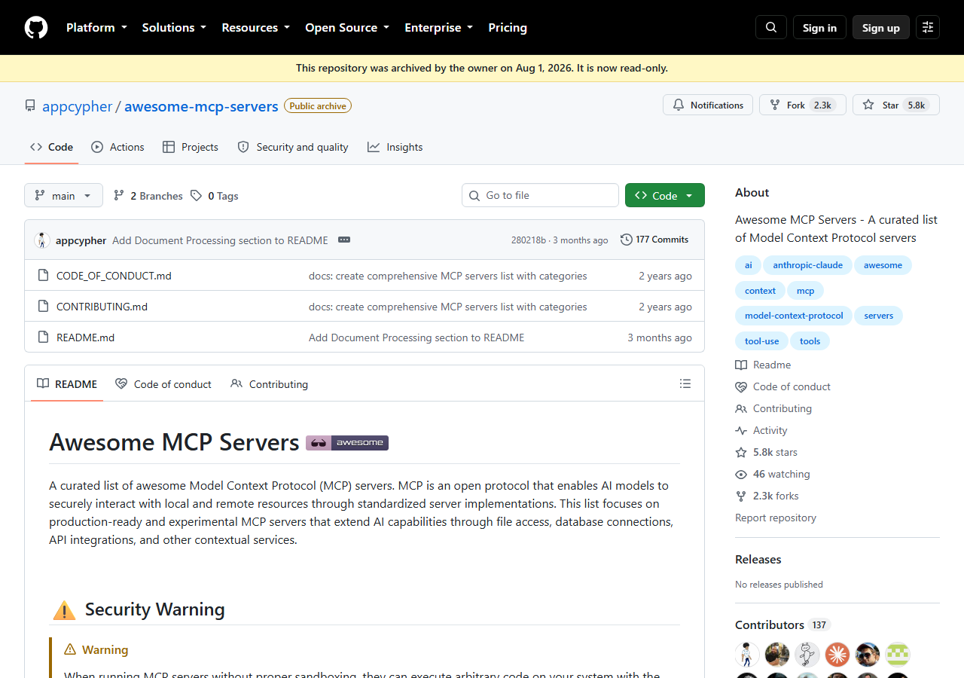
Task: Switch to the Insights tab
Action: [395, 147]
